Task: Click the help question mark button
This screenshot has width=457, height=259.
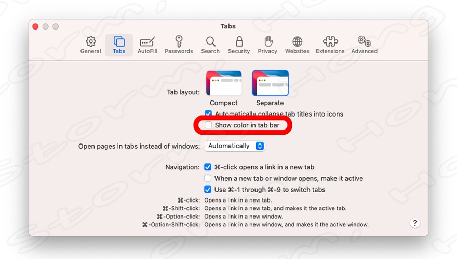Action: (x=415, y=223)
